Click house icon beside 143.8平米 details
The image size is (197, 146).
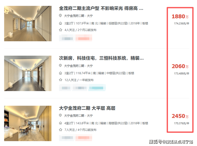tap(60, 123)
